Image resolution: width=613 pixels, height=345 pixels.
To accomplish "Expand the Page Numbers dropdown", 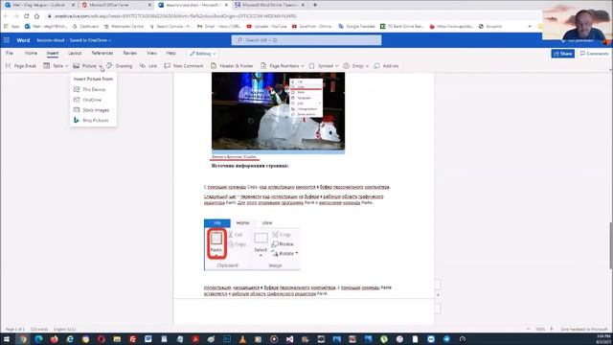I will point(303,66).
